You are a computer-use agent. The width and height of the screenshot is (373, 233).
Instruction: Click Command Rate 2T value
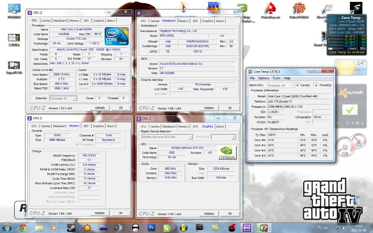coord(89,188)
